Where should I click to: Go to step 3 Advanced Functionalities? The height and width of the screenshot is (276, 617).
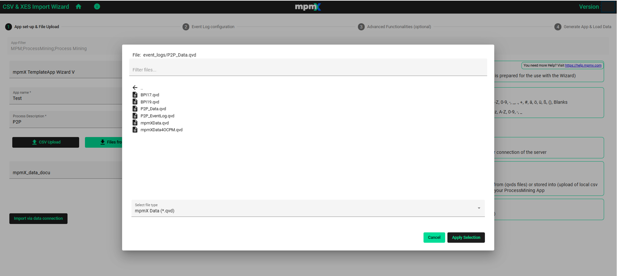(x=395, y=27)
